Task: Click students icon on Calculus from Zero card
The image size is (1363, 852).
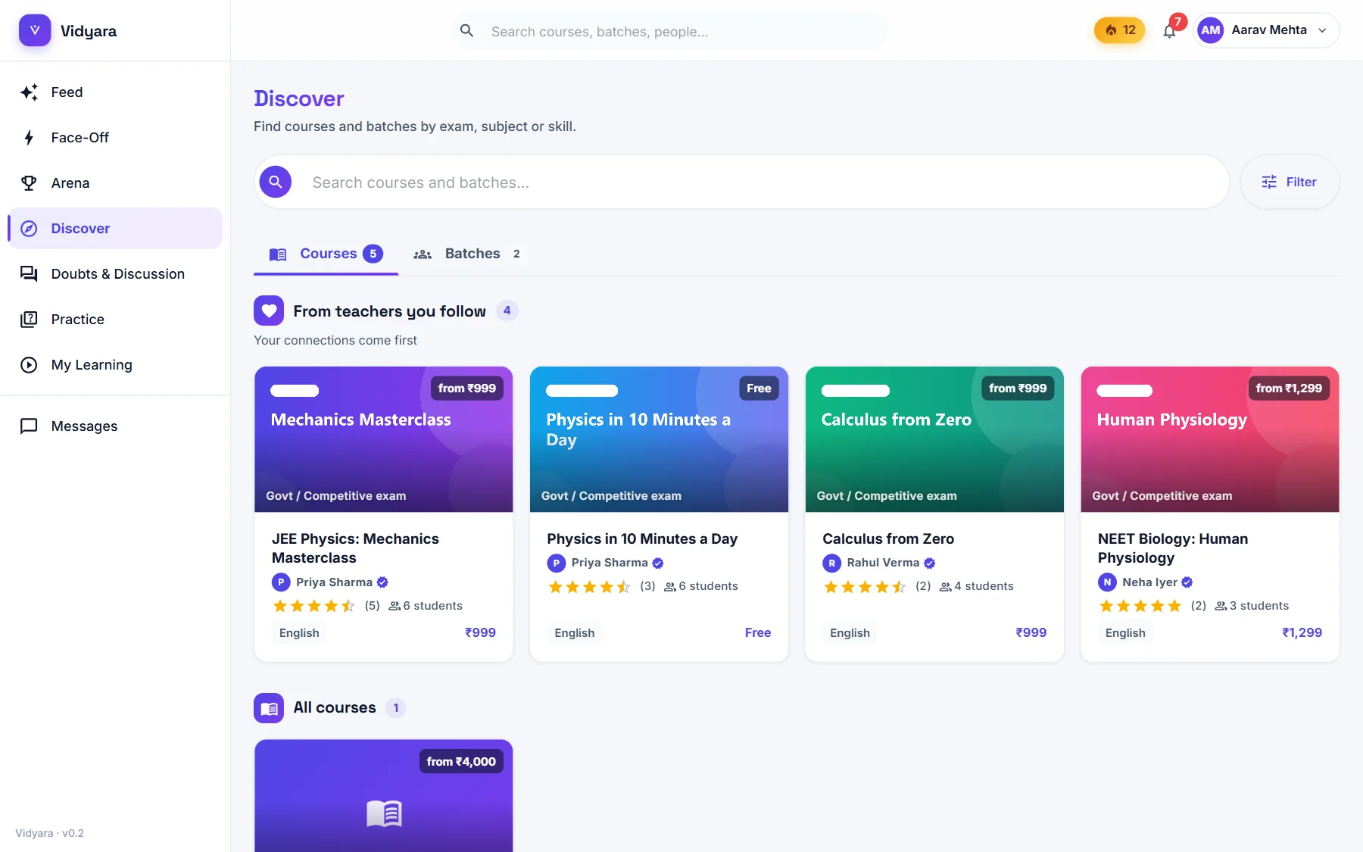Action: coord(945,587)
